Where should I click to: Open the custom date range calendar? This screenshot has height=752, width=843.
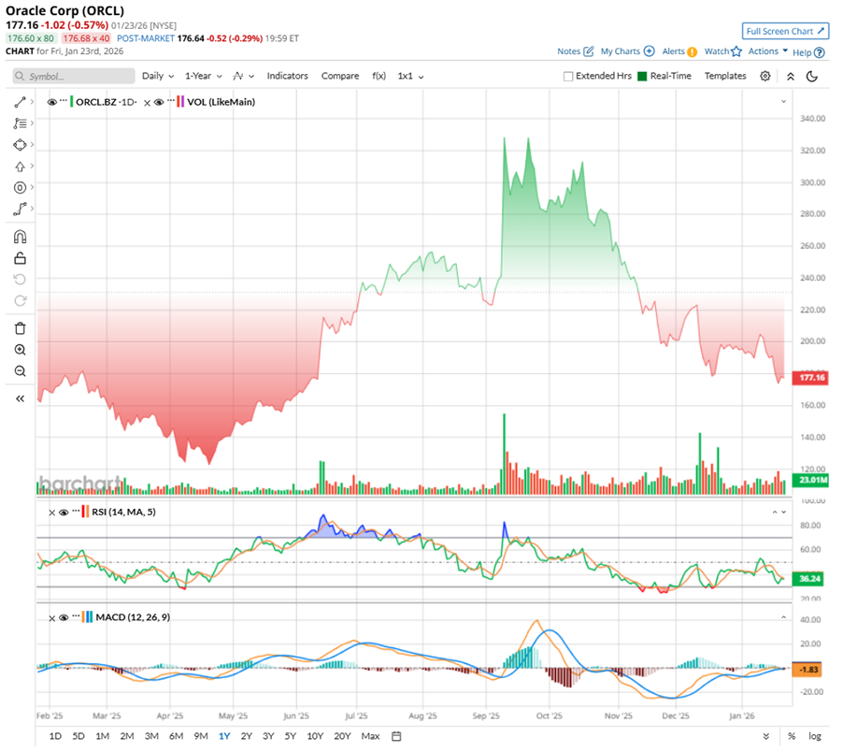[396, 736]
